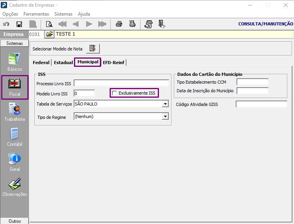This screenshot has height=224, width=294.
Task: Print using the printer toolbar icon
Action: [119, 24]
